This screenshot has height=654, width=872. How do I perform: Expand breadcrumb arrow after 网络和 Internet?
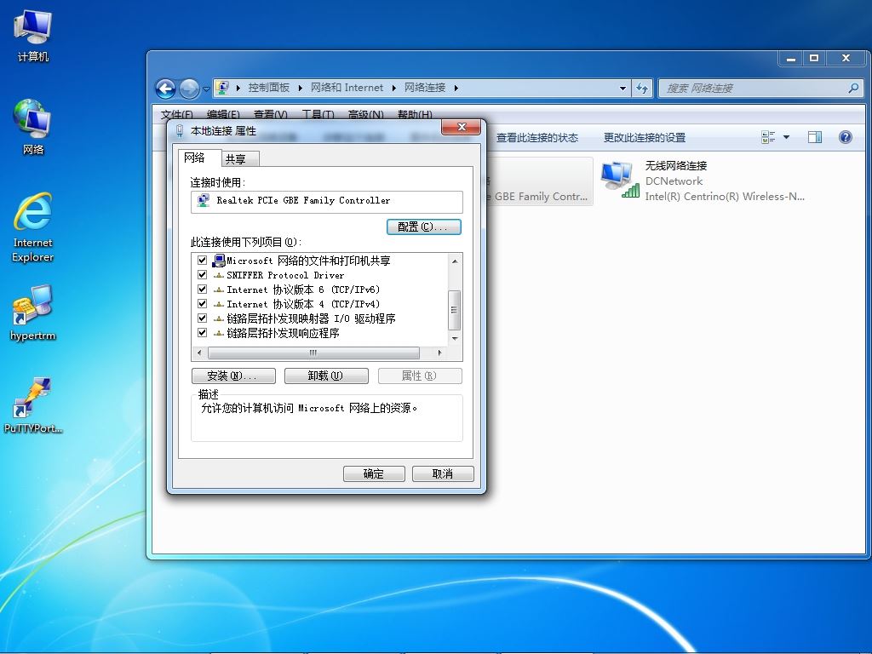(x=393, y=88)
